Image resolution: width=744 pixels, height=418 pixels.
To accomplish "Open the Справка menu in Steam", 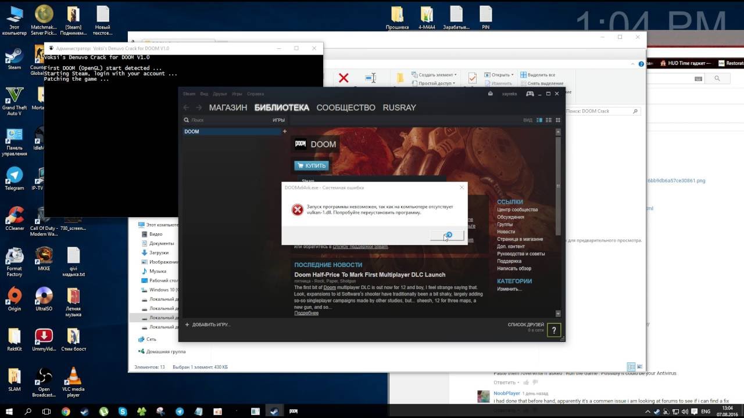I will pos(255,93).
